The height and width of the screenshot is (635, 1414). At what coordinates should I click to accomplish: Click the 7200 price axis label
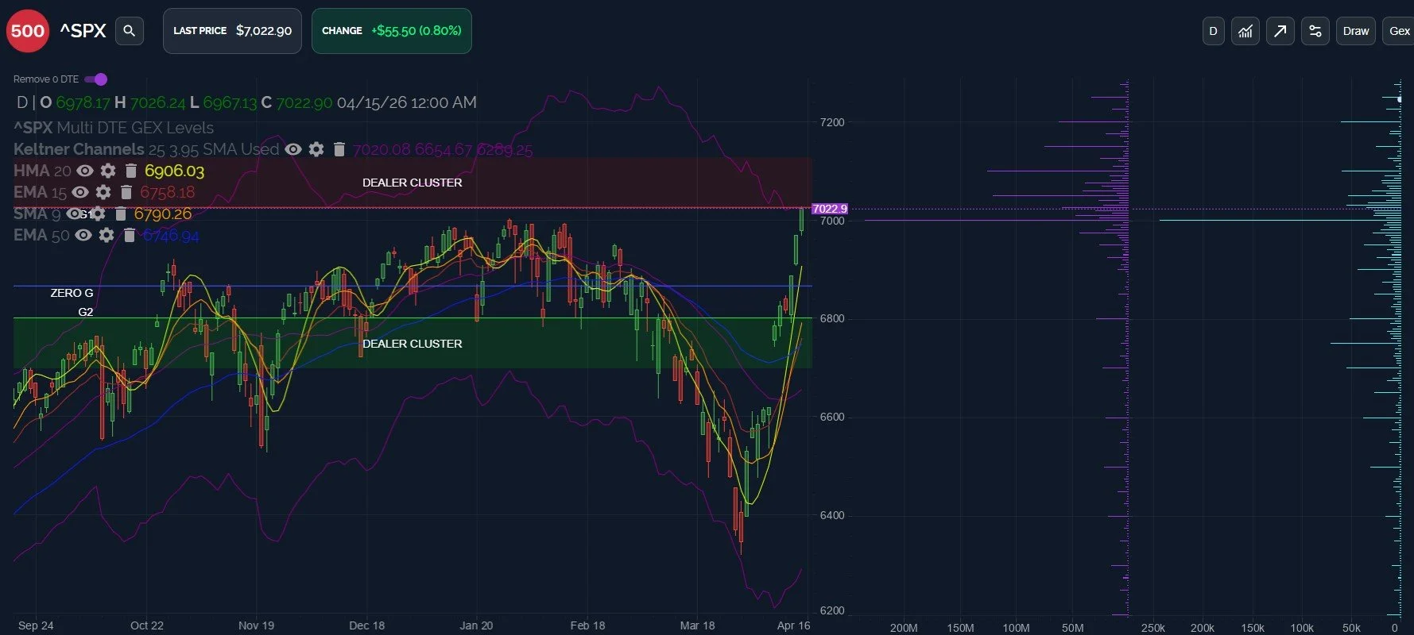click(x=832, y=122)
